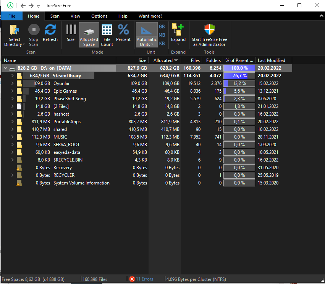Switch to the Scan tab
The width and height of the screenshot is (325, 284).
55,16
